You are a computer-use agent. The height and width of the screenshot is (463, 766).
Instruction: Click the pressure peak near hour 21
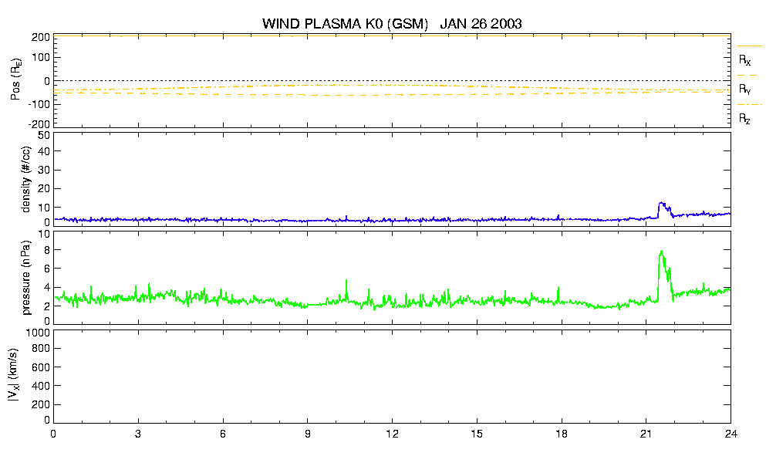click(661, 252)
